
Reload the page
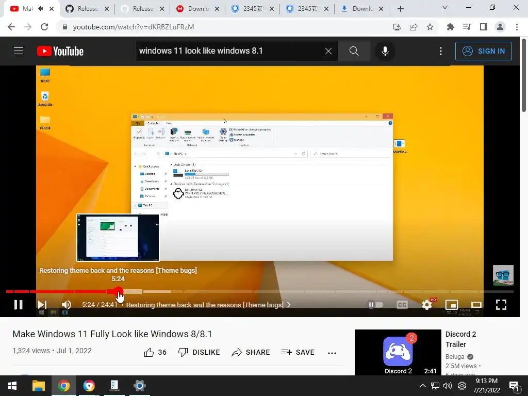pyautogui.click(x=44, y=27)
